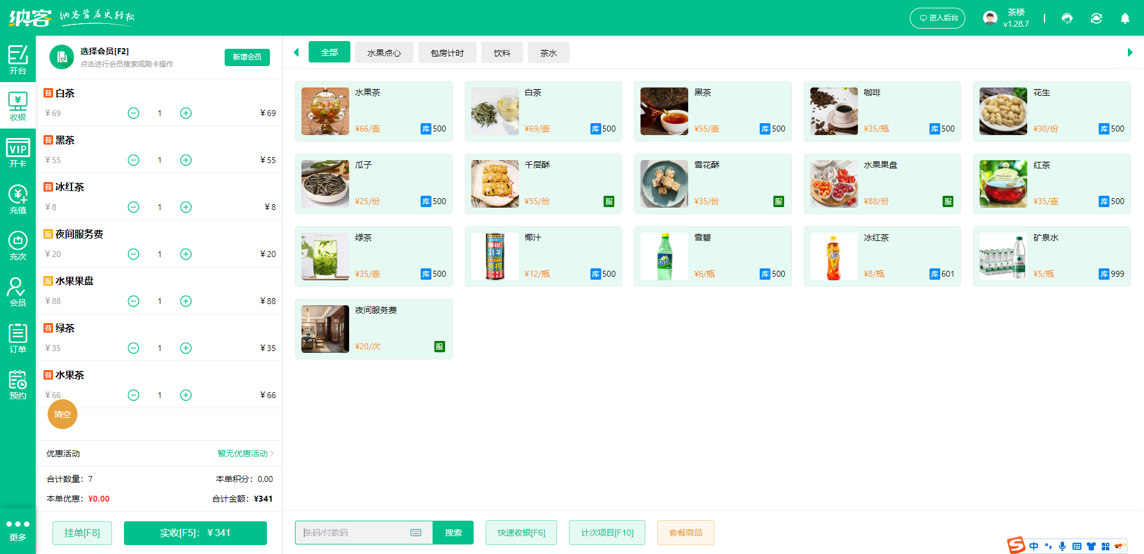Decrease quantity of 夜间服务费 in cart

pyautogui.click(x=133, y=254)
